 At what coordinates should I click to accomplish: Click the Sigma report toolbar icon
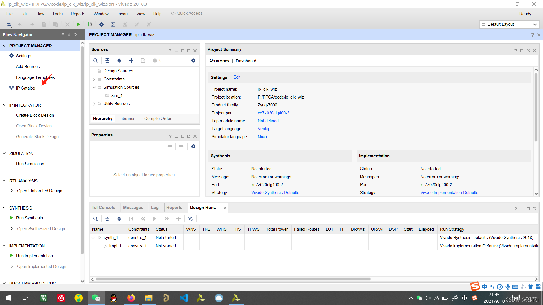coord(113,25)
